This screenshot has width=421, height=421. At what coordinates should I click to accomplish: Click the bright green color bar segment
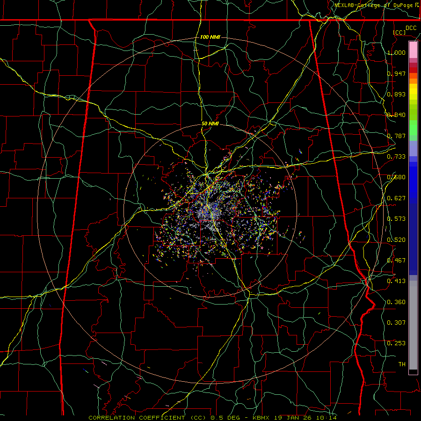[413, 128]
